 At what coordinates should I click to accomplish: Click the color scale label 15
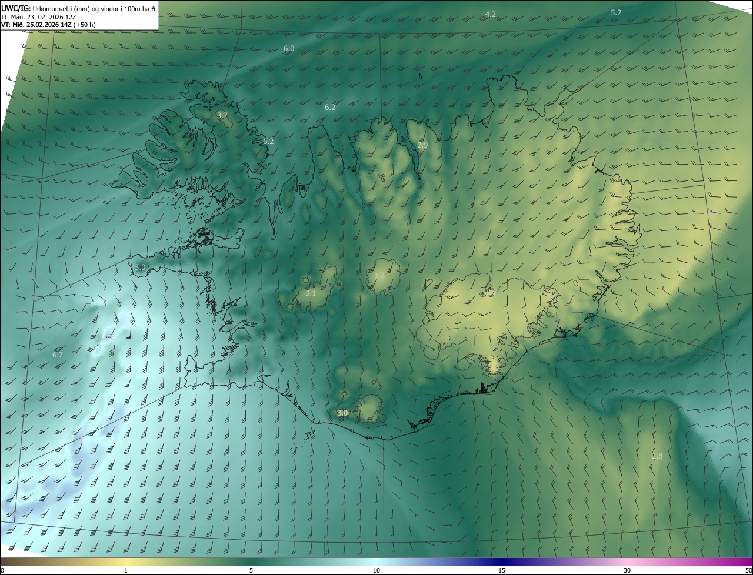[x=502, y=570]
